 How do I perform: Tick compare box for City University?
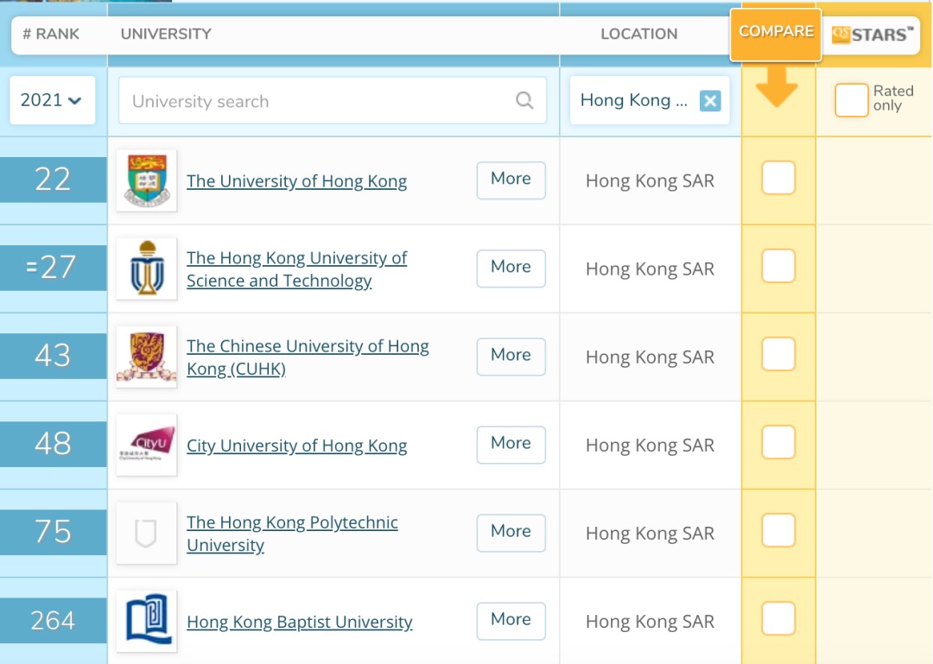point(778,442)
